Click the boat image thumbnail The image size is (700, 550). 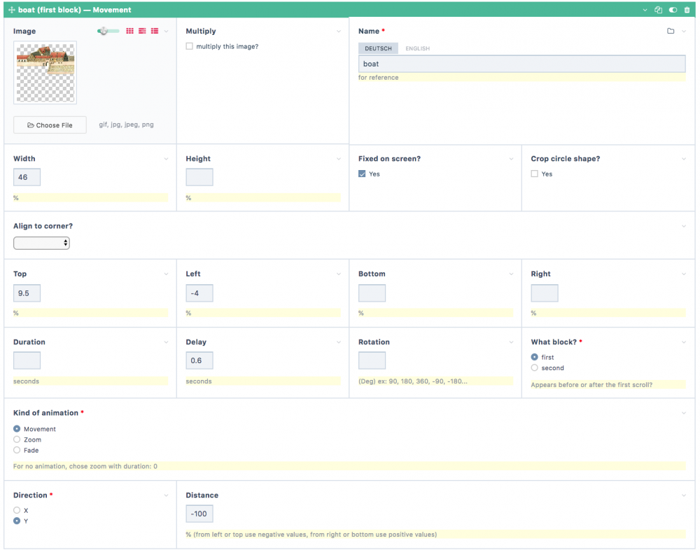pyautogui.click(x=45, y=72)
